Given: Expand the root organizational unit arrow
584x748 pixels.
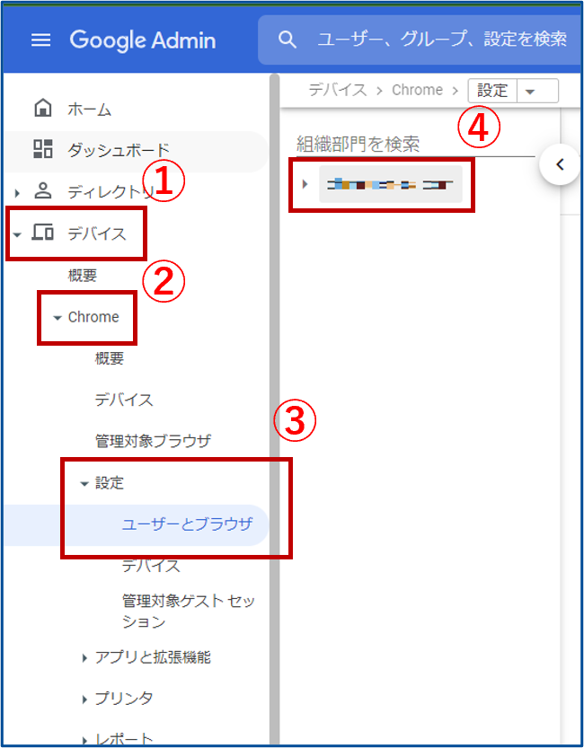Looking at the screenshot, I should 305,184.
